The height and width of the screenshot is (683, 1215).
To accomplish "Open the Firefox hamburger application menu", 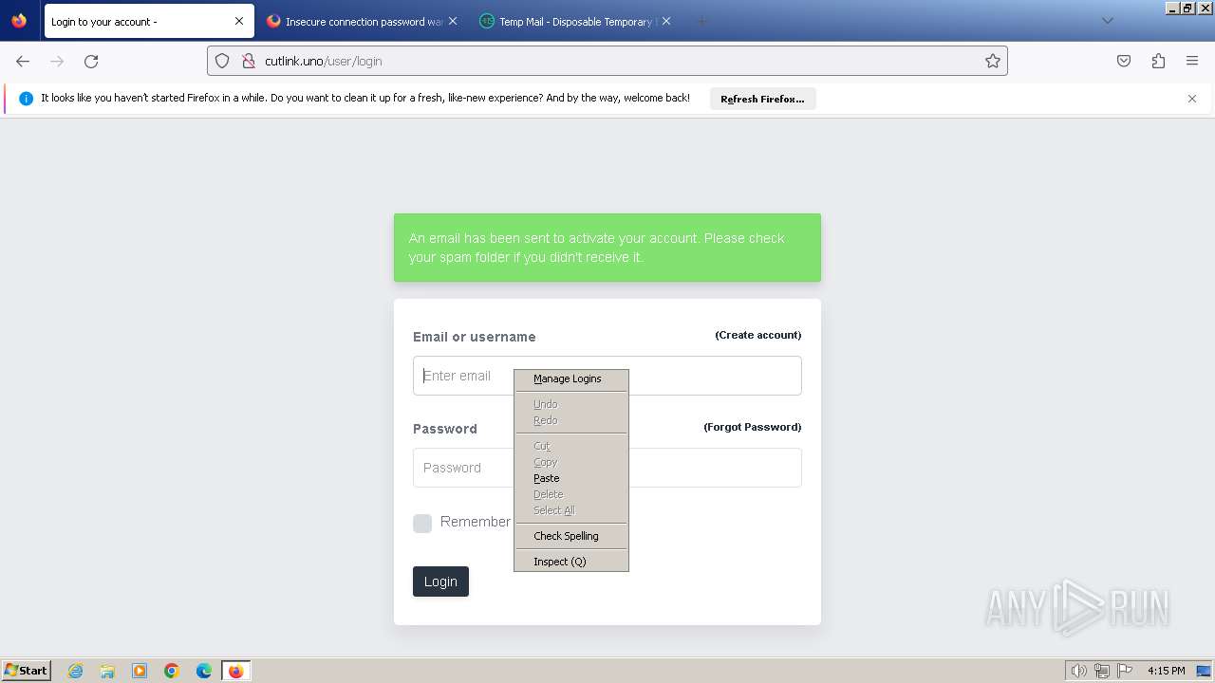I will coord(1192,61).
